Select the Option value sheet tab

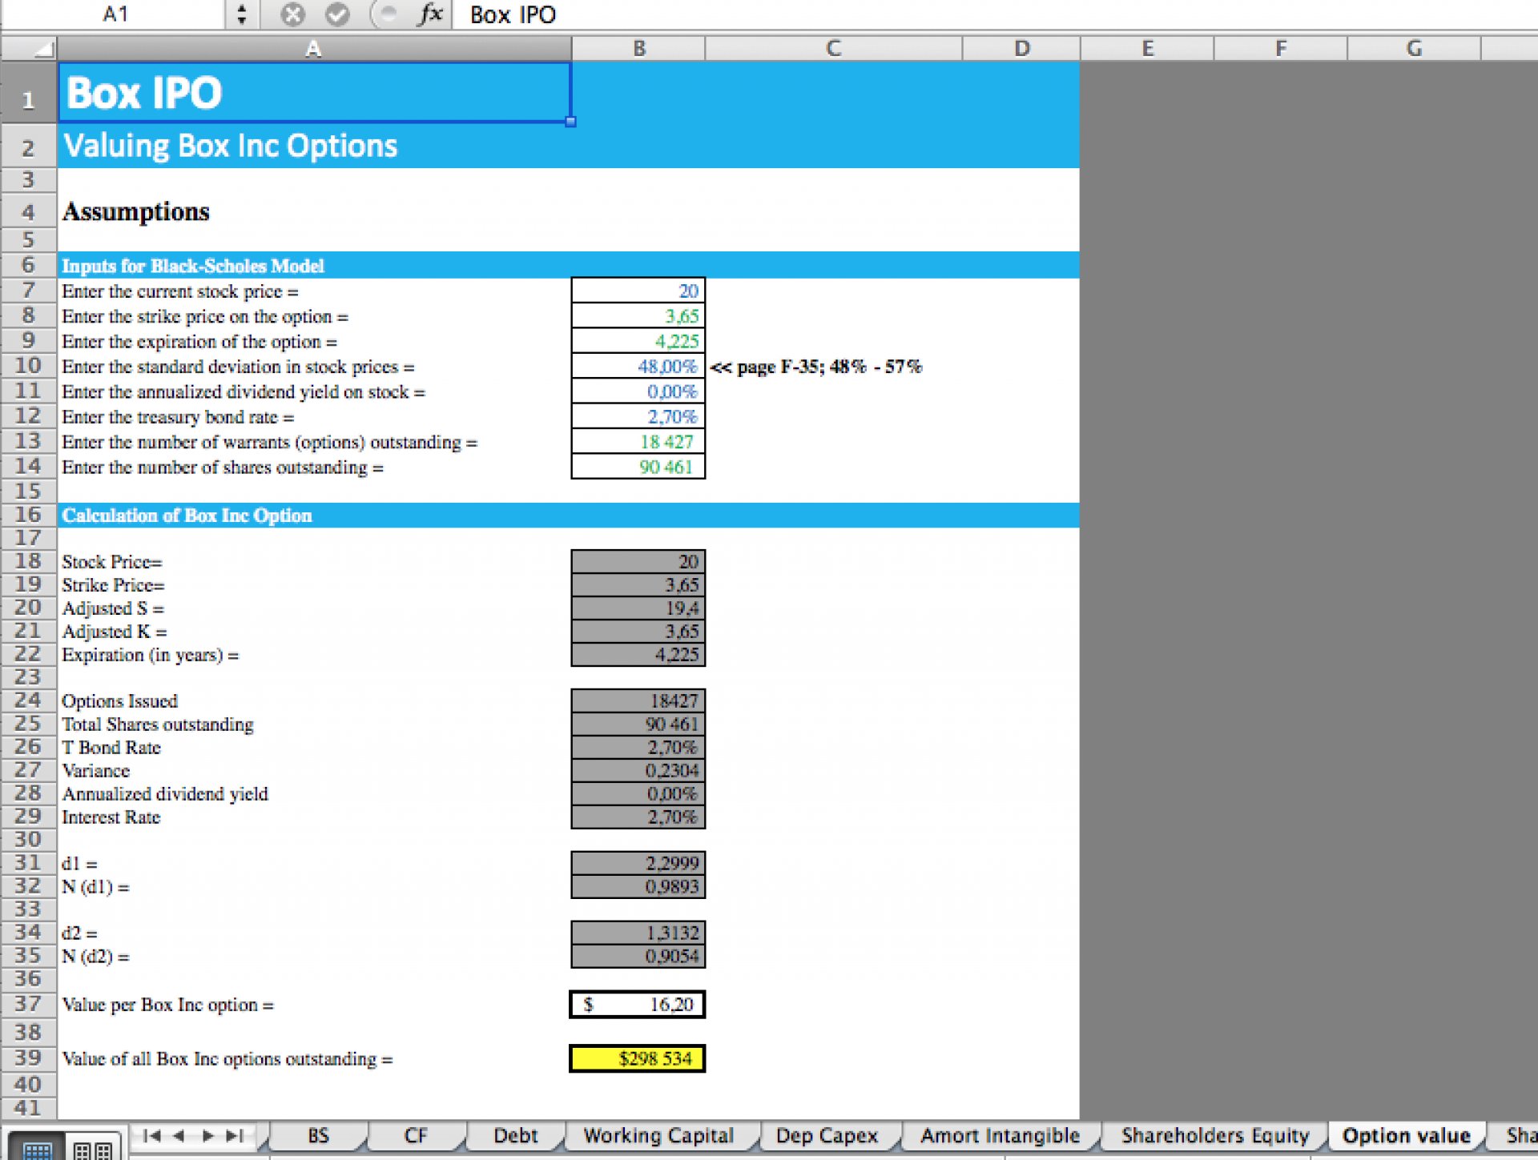click(1407, 1135)
